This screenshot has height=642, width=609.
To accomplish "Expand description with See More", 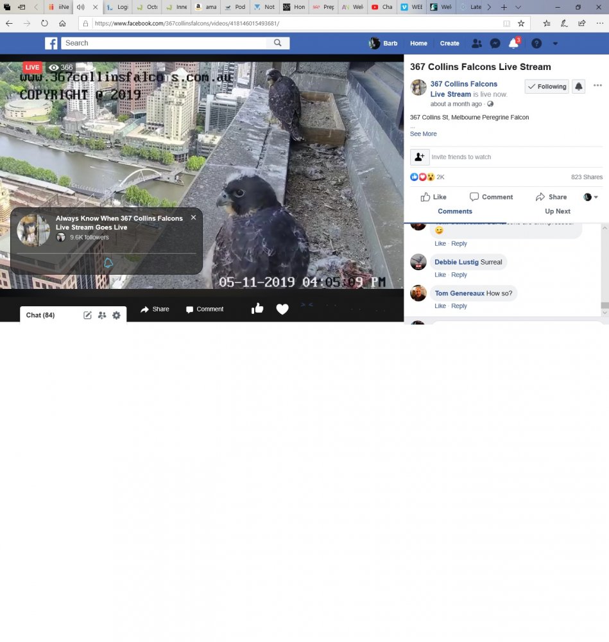I will (x=423, y=134).
